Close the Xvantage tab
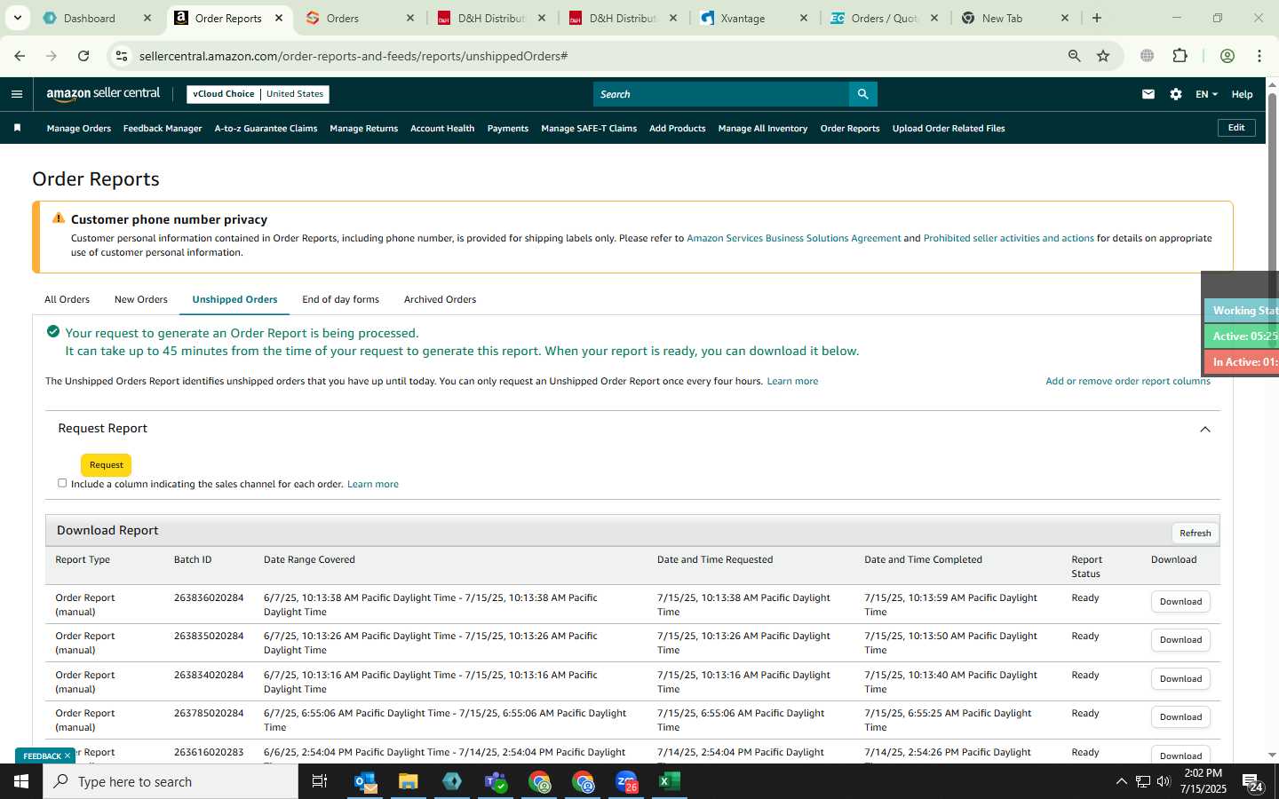Screen dimensions: 1279x799 (804, 18)
